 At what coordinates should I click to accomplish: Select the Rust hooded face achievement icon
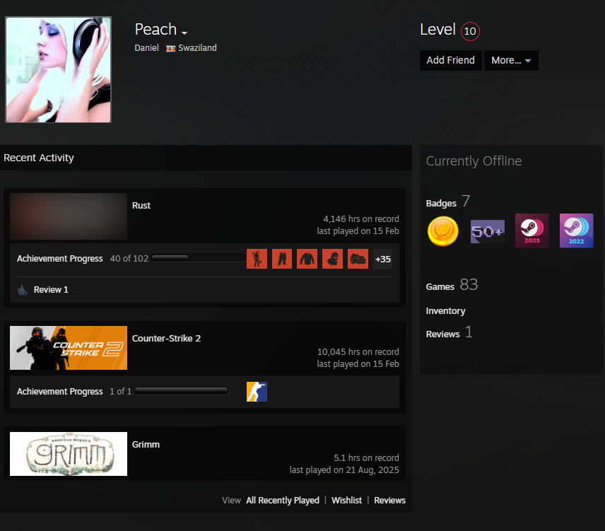[332, 259]
